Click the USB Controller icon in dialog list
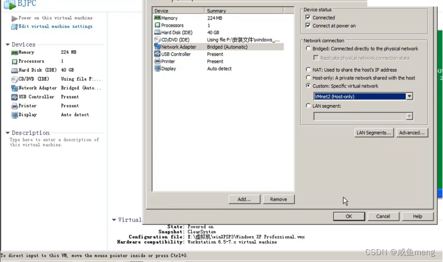443x262 pixels. click(x=157, y=54)
